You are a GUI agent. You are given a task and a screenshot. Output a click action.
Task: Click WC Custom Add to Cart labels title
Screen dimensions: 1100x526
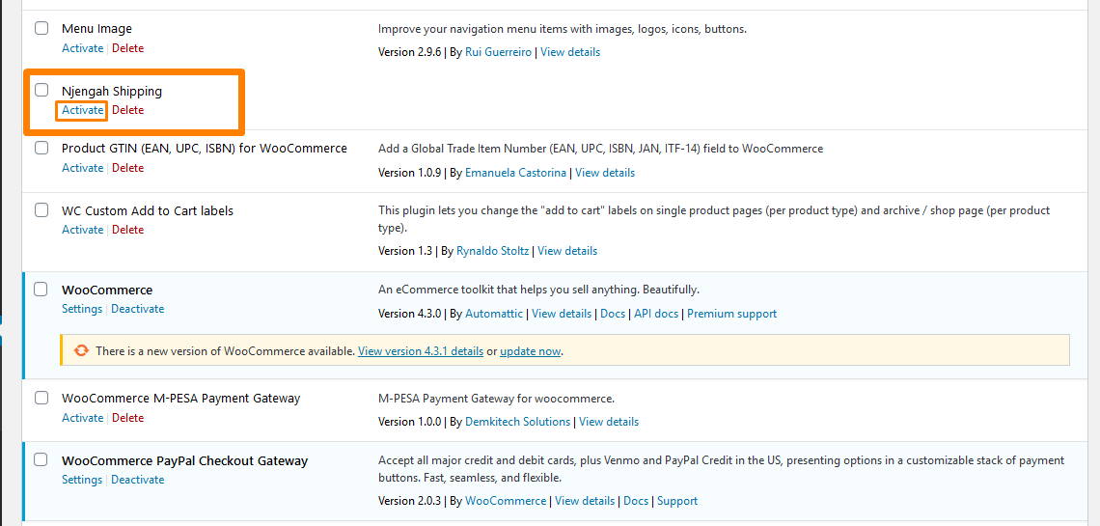[x=148, y=210]
